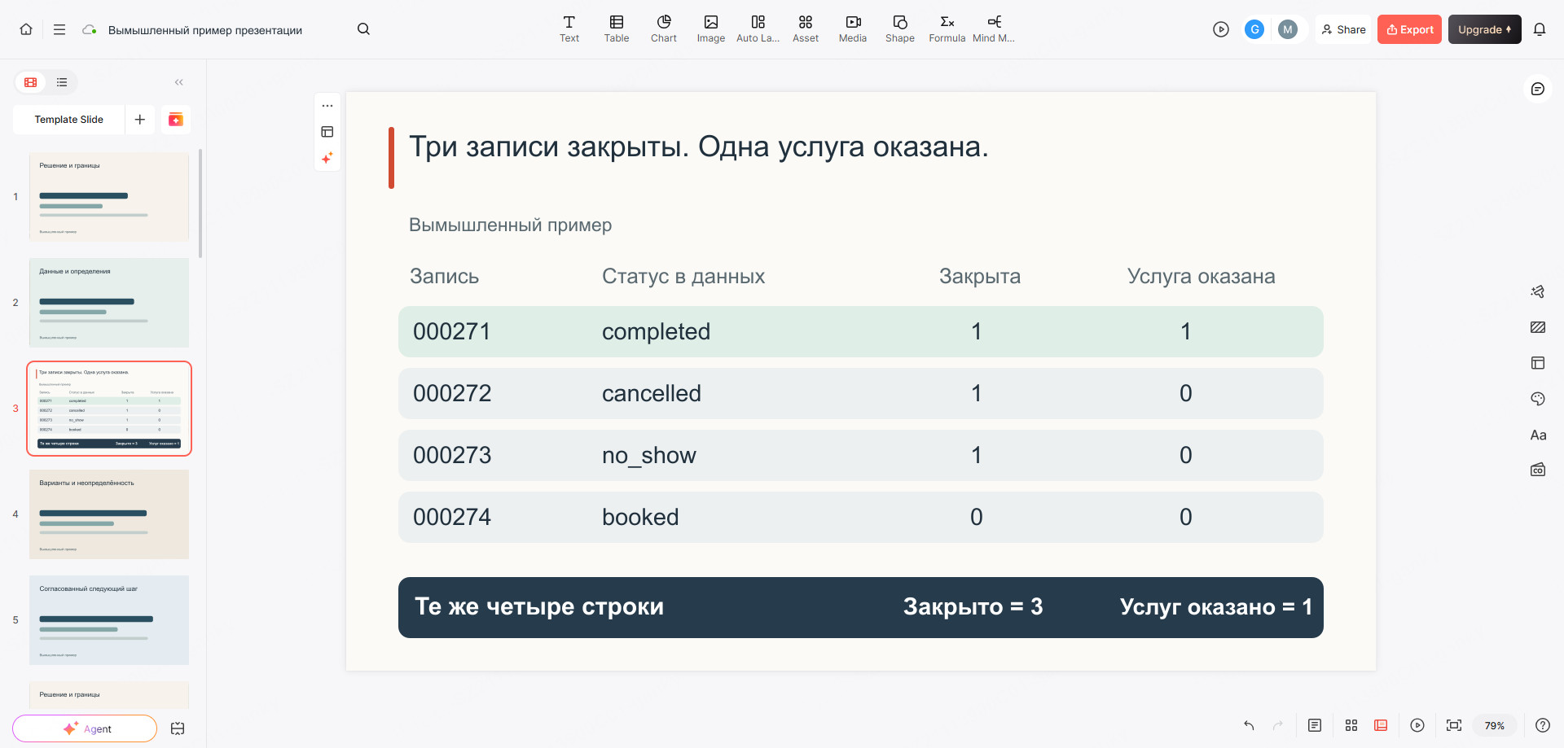
Task: Switch to outline list view
Action: coord(62,82)
